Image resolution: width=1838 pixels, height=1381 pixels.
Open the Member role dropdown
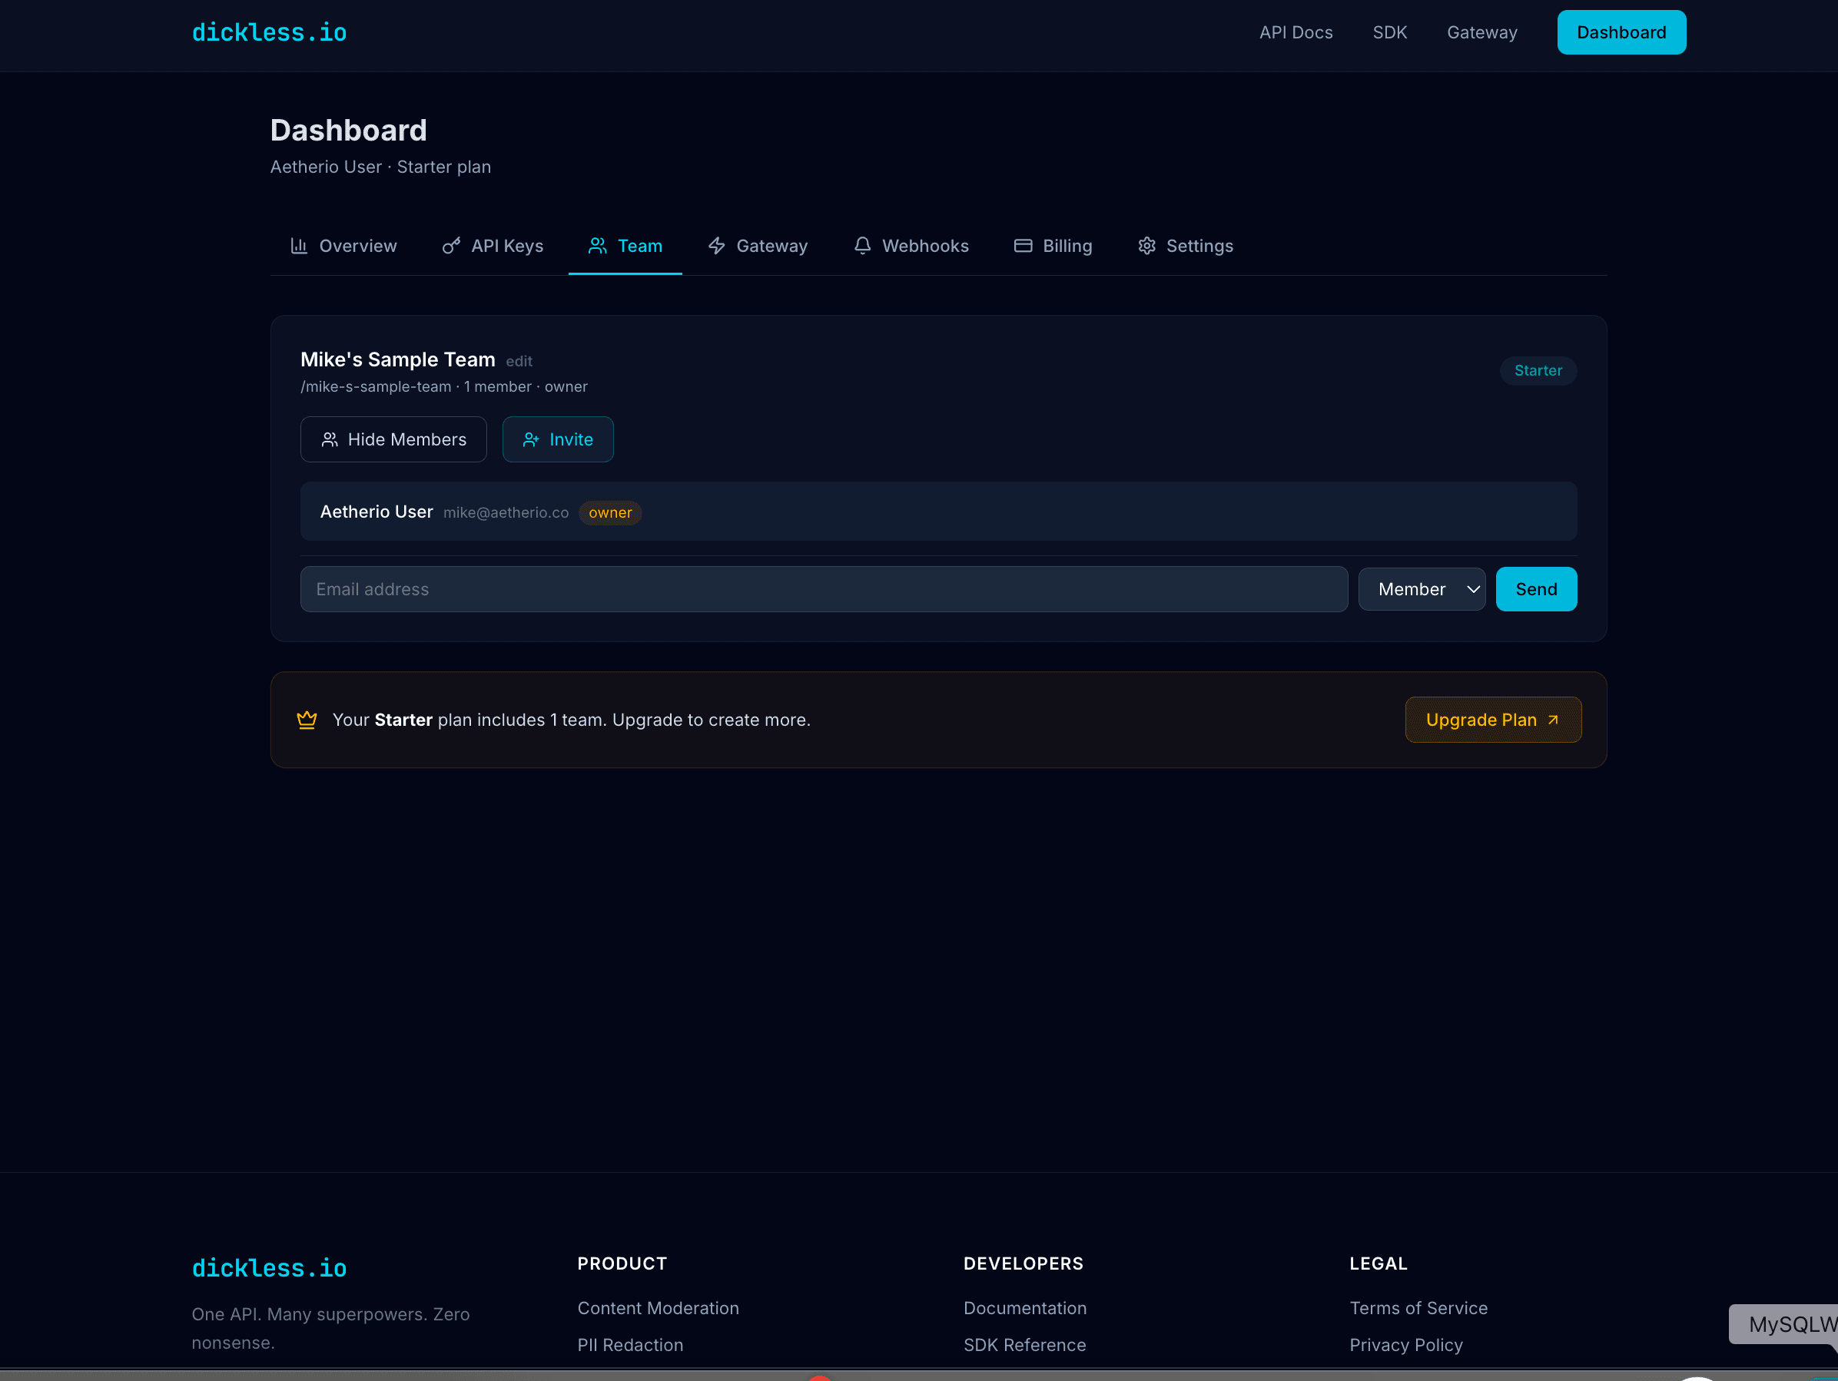click(1422, 589)
